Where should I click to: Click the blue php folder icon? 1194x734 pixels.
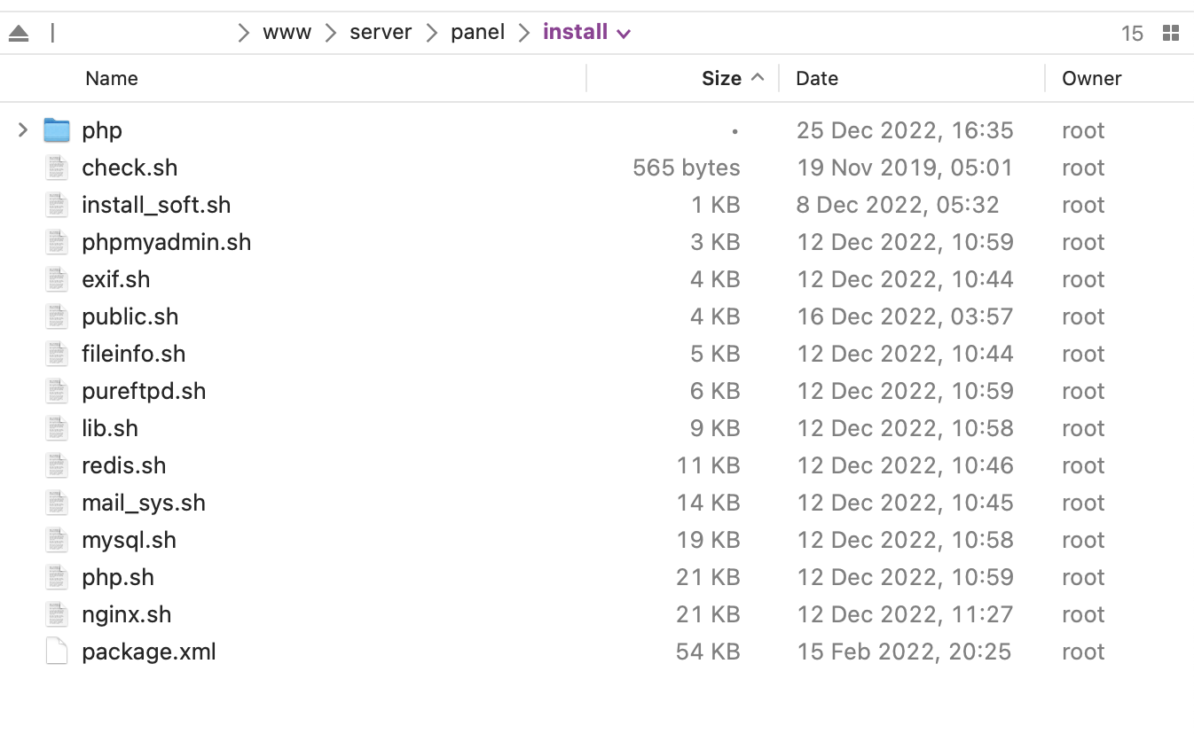point(57,130)
